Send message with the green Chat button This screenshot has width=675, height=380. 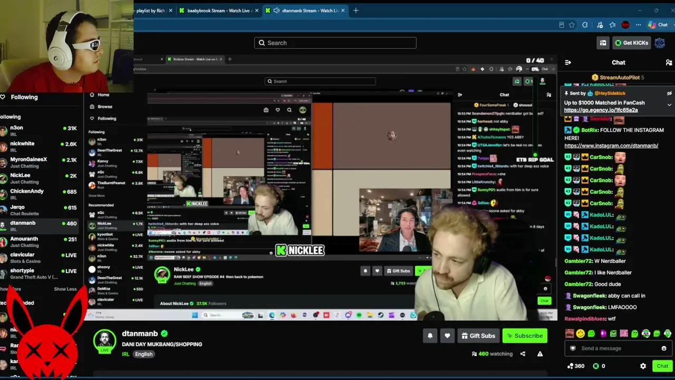coord(662,366)
